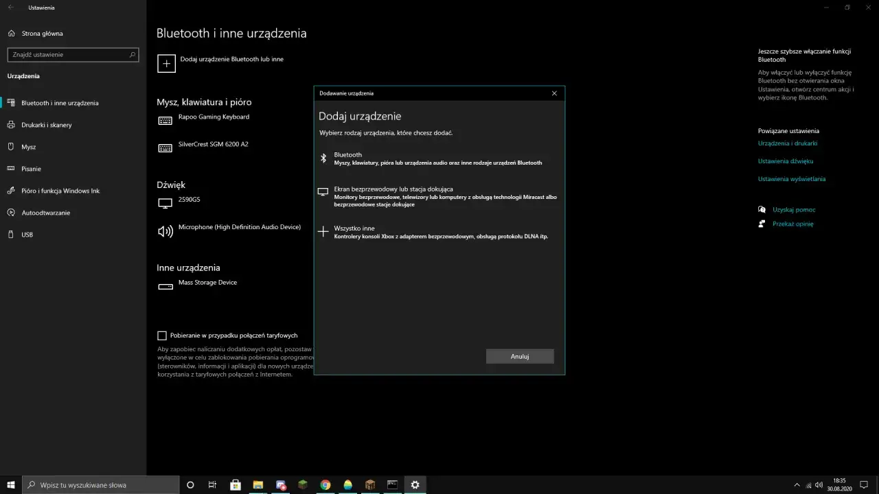Expand hidden icons in the system tray

(x=797, y=484)
